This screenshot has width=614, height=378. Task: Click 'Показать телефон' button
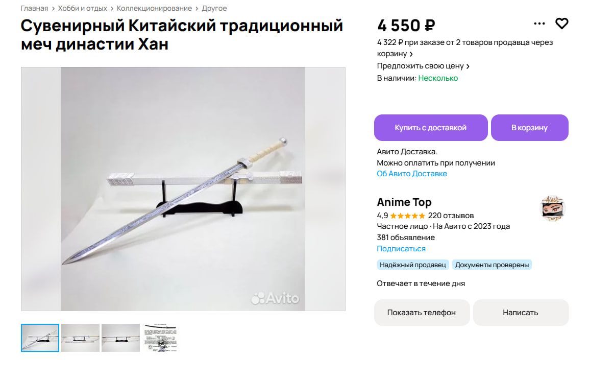[x=422, y=313]
